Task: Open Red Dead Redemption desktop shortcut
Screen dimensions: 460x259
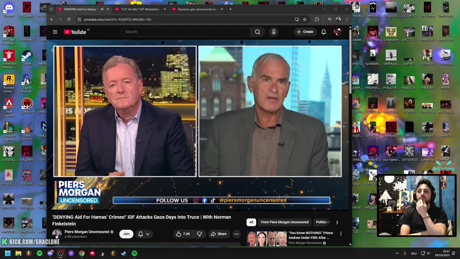Action: 9,36
